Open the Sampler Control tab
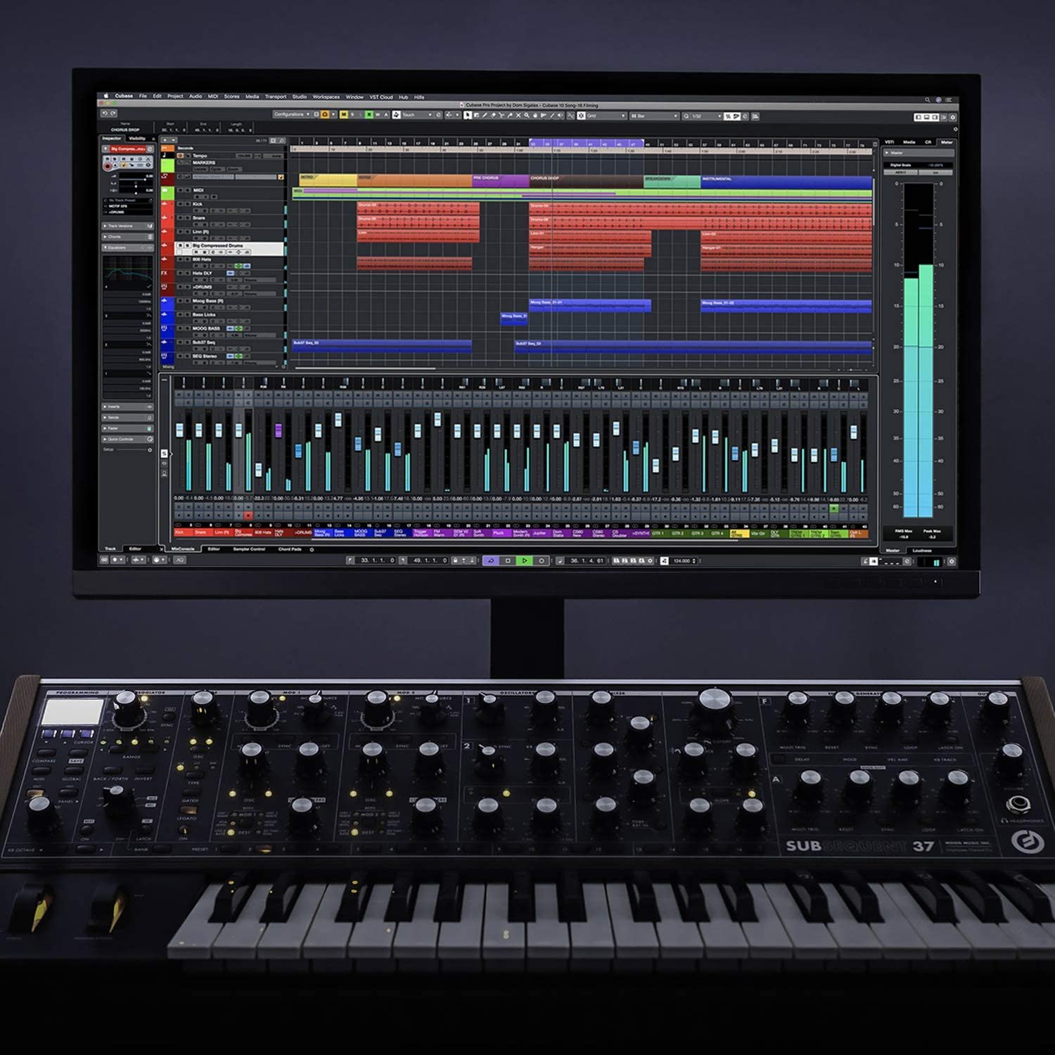1055x1055 pixels. pyautogui.click(x=249, y=549)
